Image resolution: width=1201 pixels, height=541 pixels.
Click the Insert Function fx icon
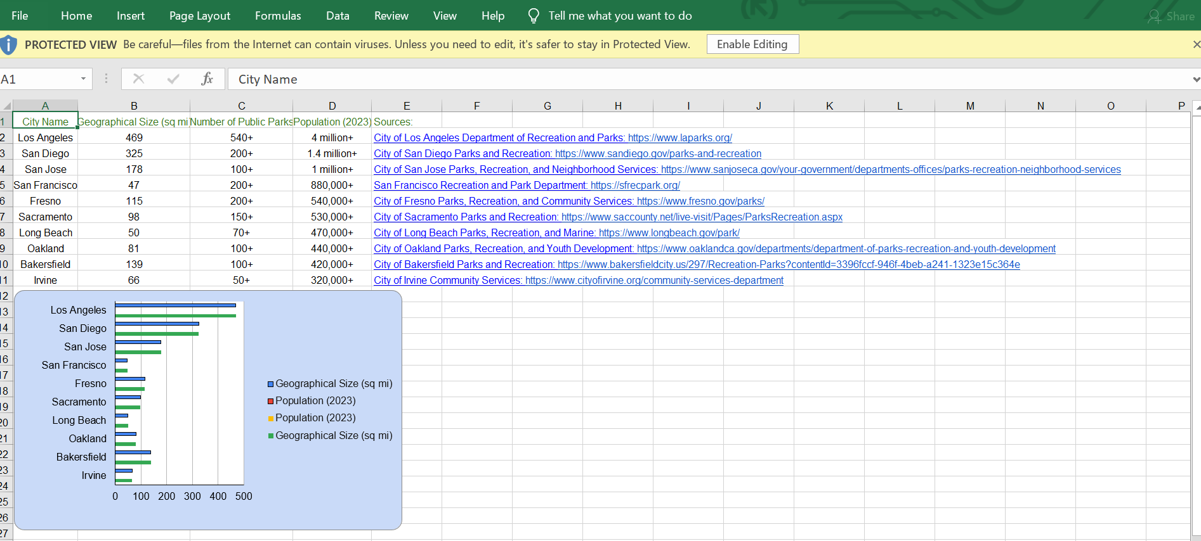[207, 79]
